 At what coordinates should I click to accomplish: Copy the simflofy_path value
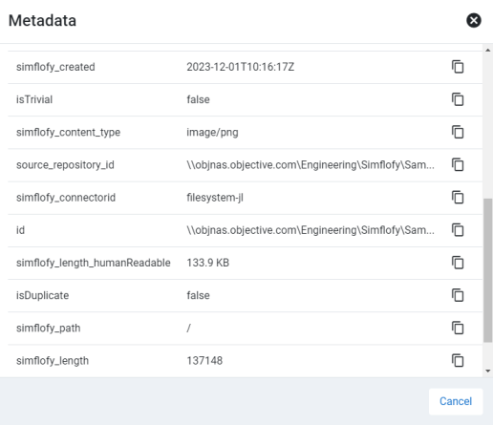tap(458, 328)
